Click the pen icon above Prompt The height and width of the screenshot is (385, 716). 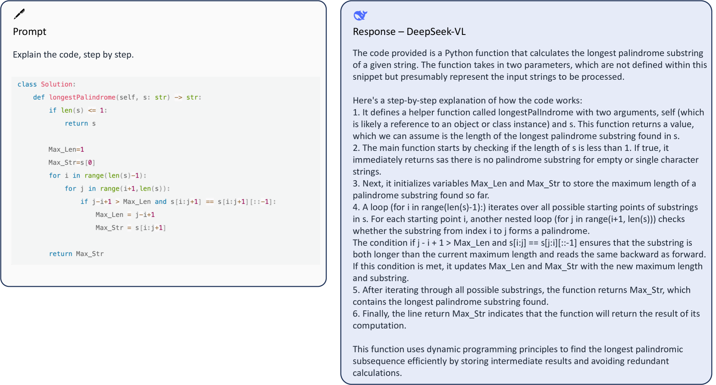point(19,14)
